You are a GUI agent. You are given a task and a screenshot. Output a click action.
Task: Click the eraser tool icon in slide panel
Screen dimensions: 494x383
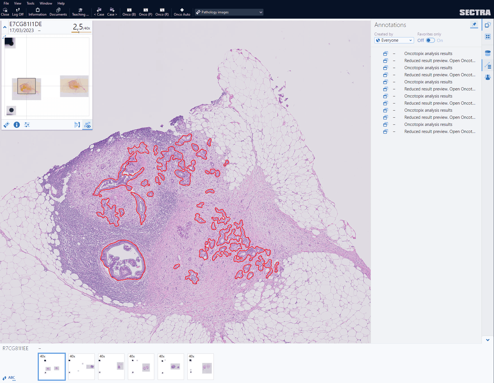click(x=7, y=125)
